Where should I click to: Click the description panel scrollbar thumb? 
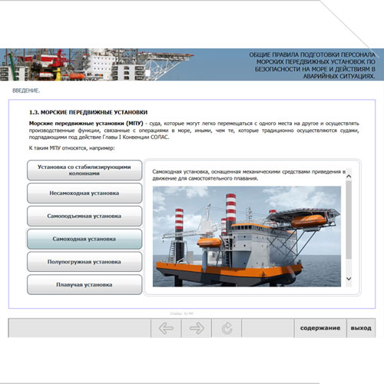click(349, 220)
